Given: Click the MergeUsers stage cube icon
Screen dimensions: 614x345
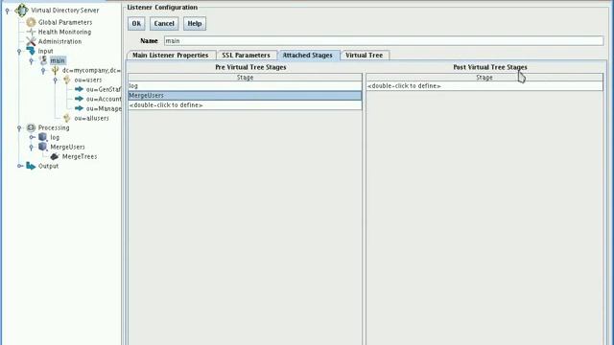Looking at the screenshot, I should click(x=42, y=147).
